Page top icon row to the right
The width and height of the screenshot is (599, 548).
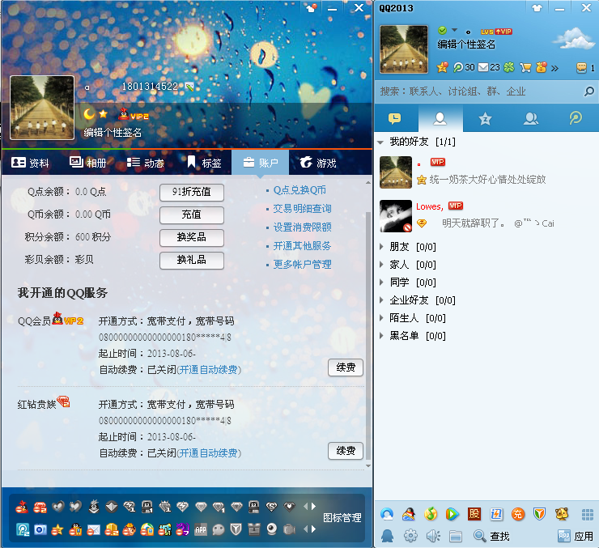[313, 507]
